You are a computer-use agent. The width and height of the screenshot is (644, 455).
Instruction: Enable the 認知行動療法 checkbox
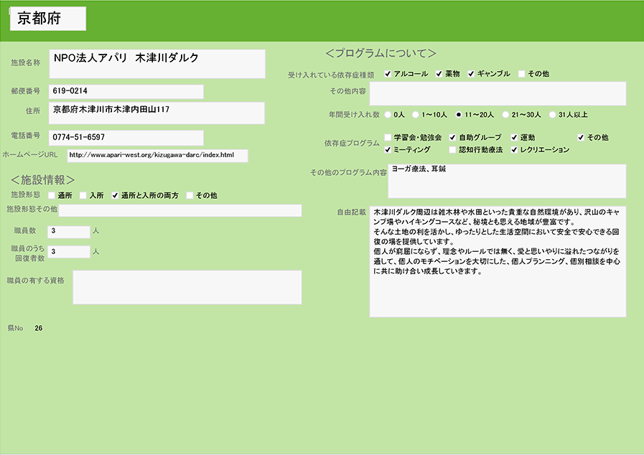tap(453, 150)
